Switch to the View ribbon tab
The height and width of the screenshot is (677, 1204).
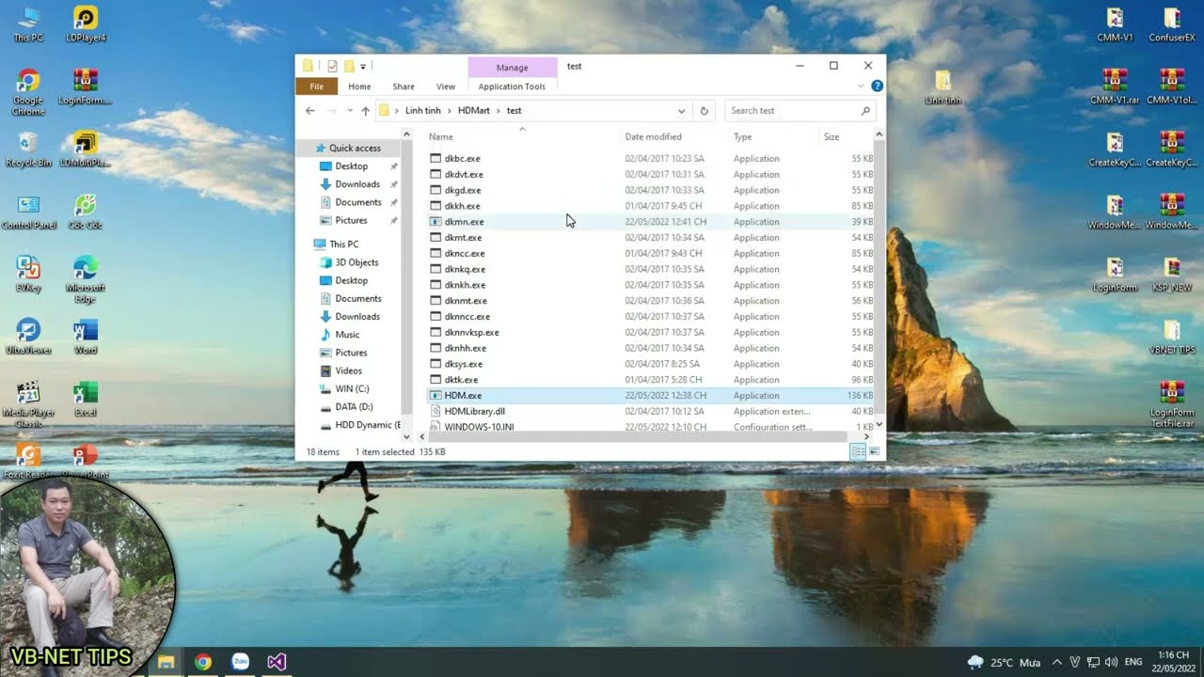point(446,87)
